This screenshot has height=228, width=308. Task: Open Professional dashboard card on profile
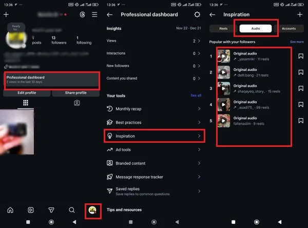click(51, 80)
